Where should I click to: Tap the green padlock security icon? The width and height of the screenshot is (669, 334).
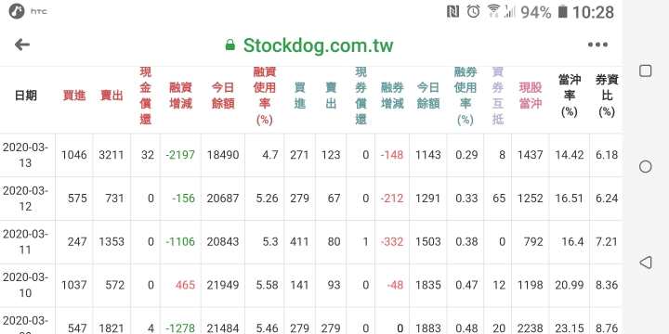(230, 45)
